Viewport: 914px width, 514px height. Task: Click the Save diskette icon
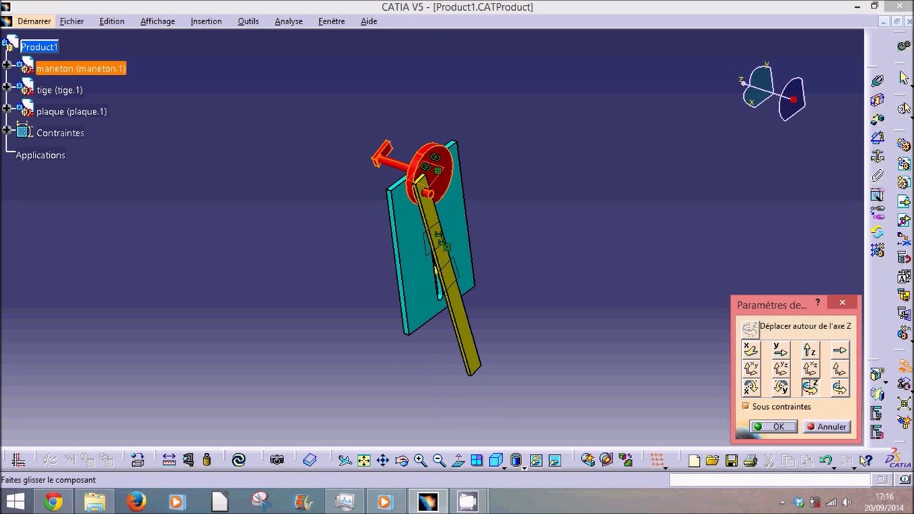coord(730,460)
